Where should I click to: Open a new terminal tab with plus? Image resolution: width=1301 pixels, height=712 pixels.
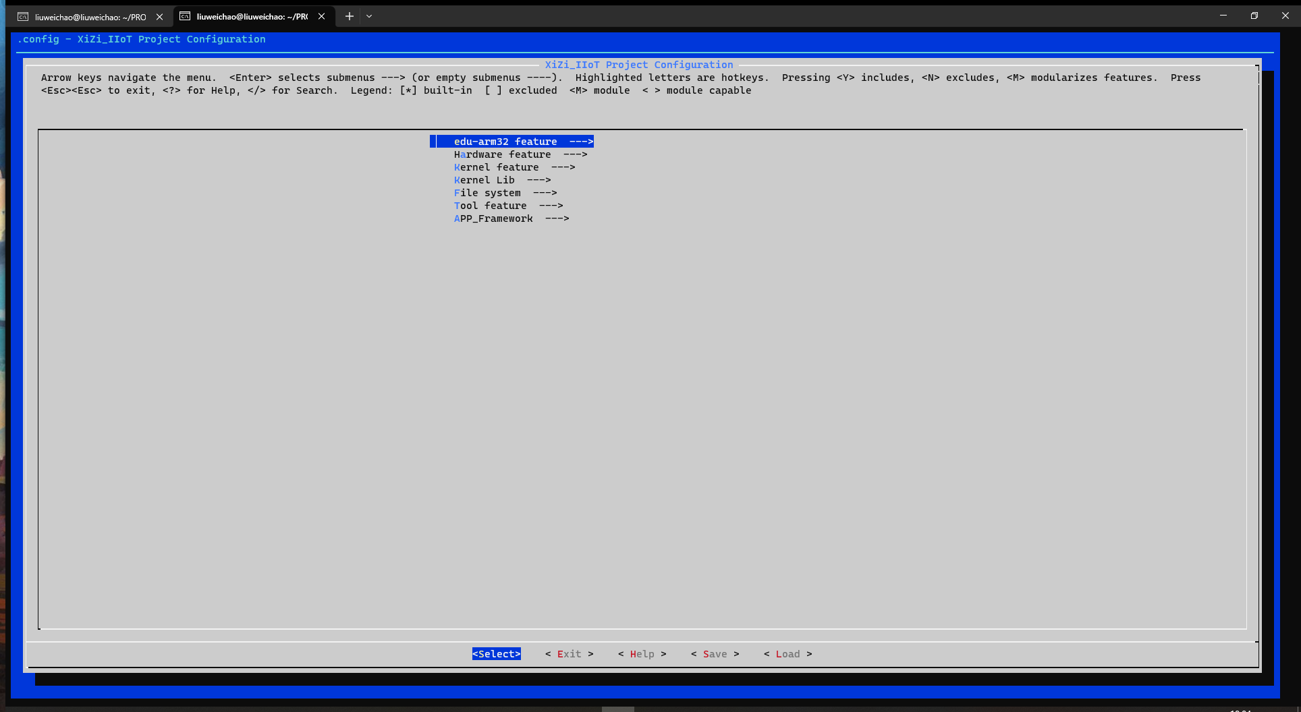click(x=349, y=16)
